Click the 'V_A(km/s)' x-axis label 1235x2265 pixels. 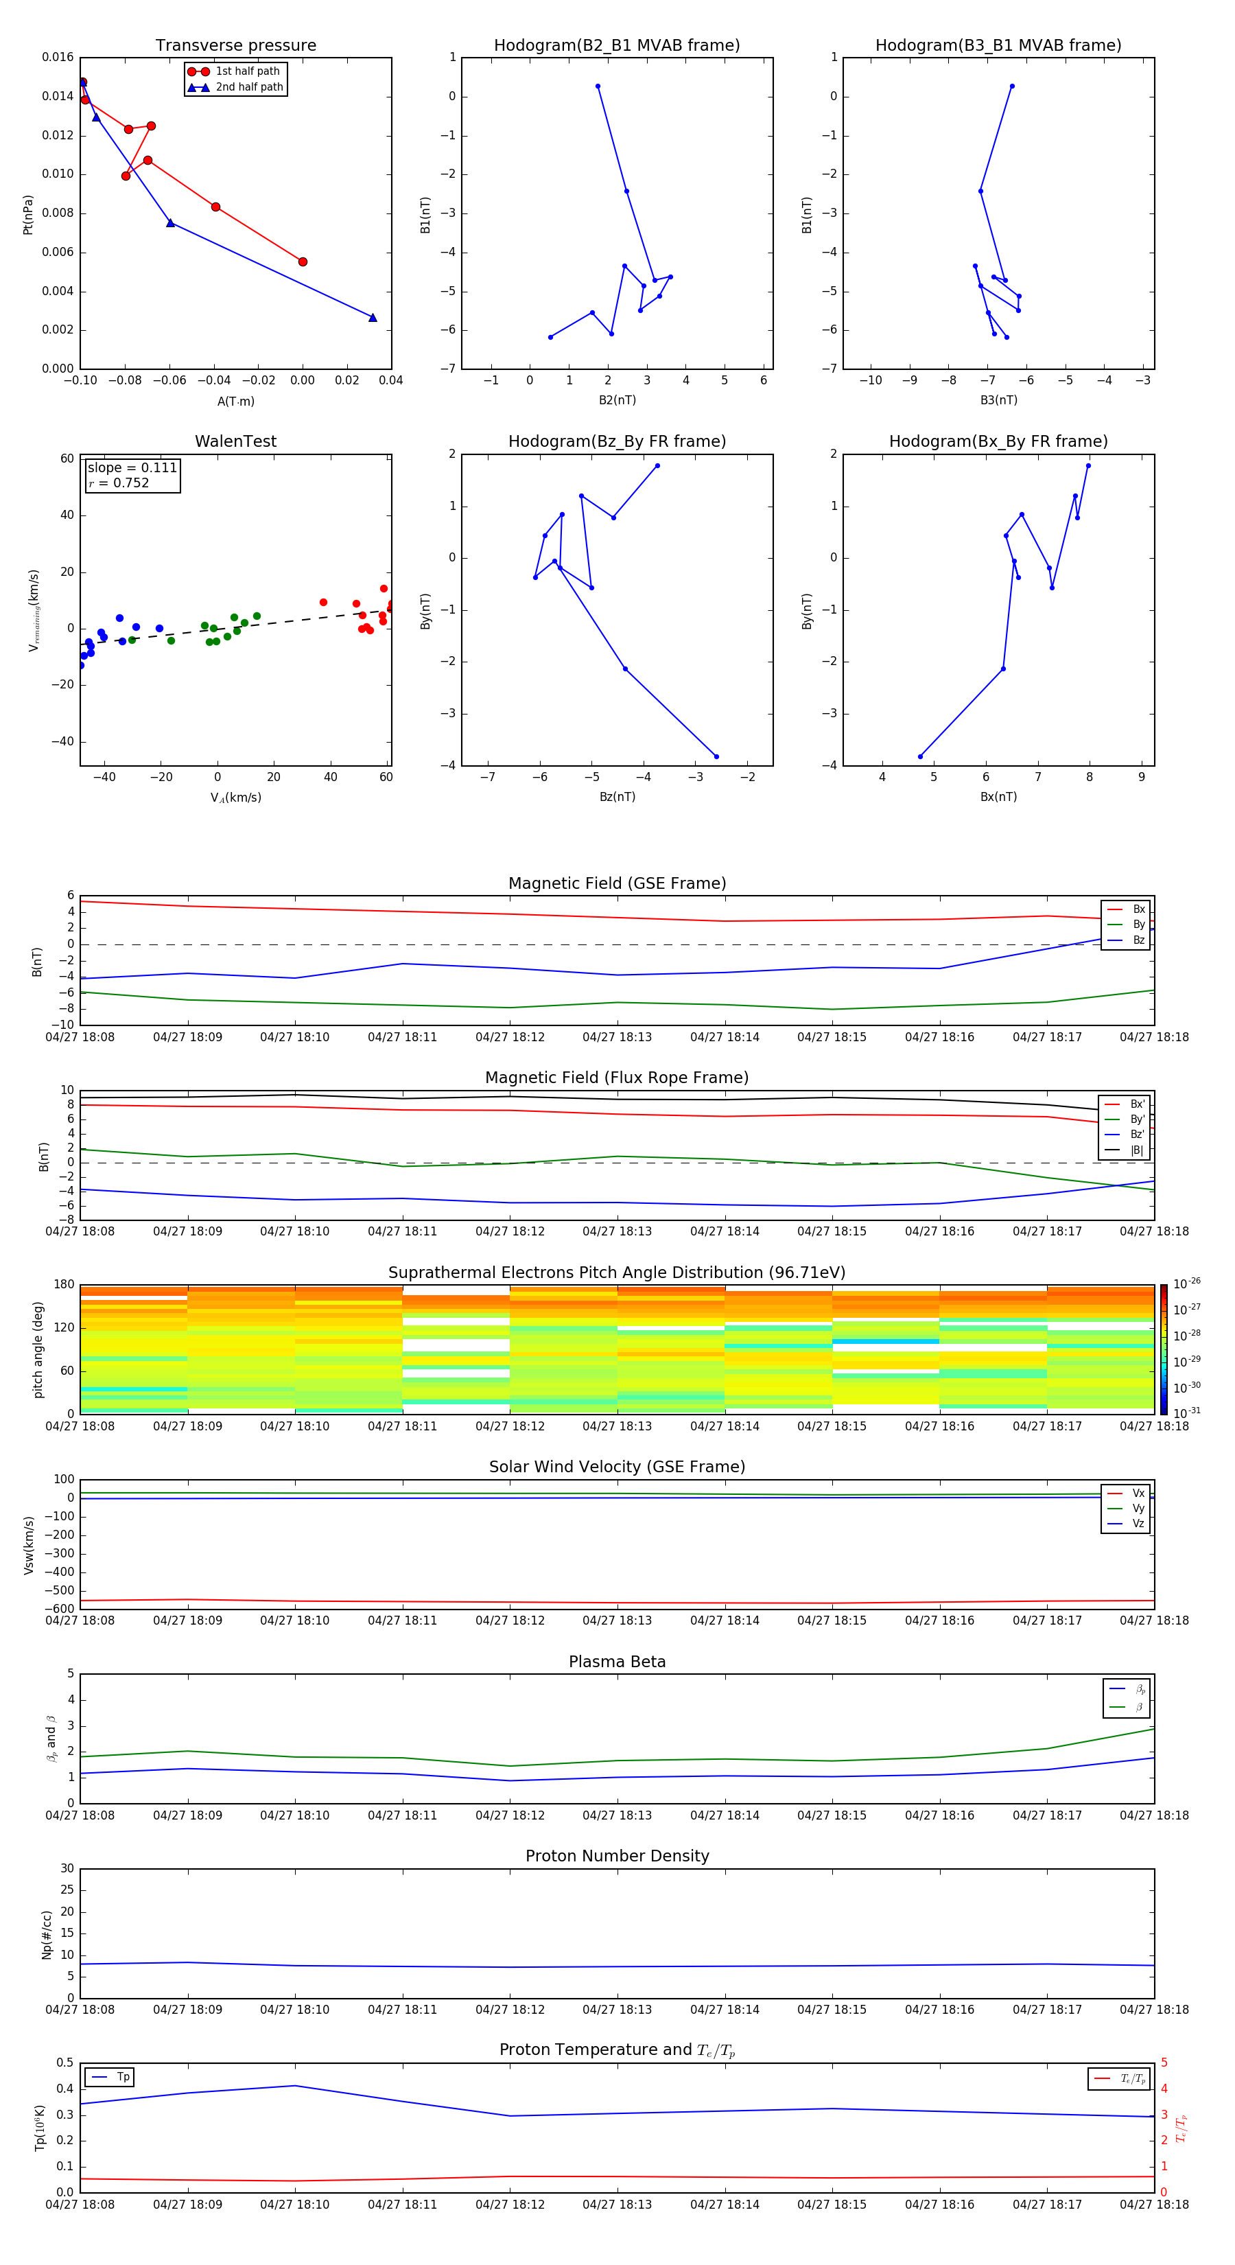coord(235,798)
